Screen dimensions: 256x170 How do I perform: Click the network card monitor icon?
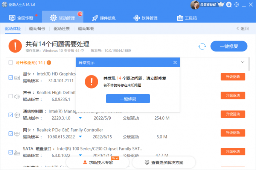17,134
